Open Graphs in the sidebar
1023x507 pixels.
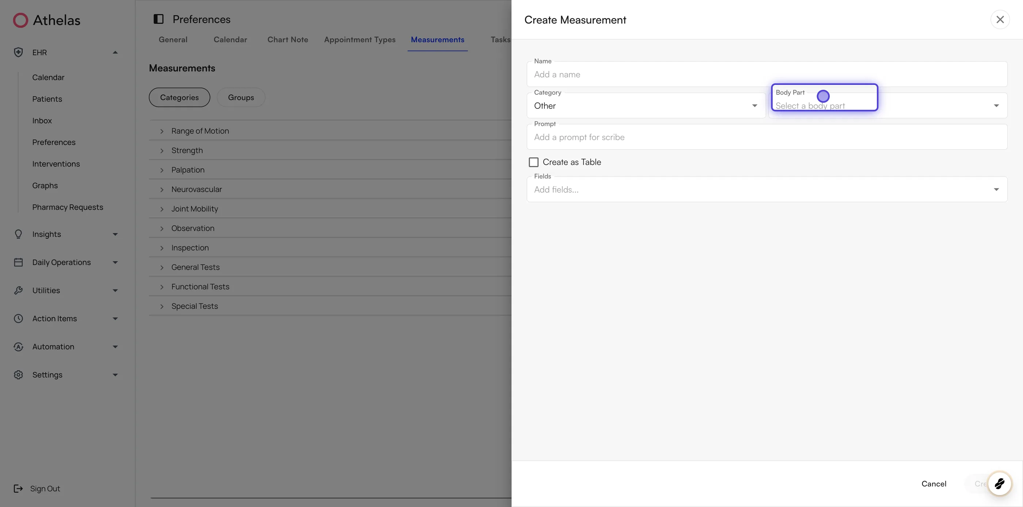click(45, 185)
